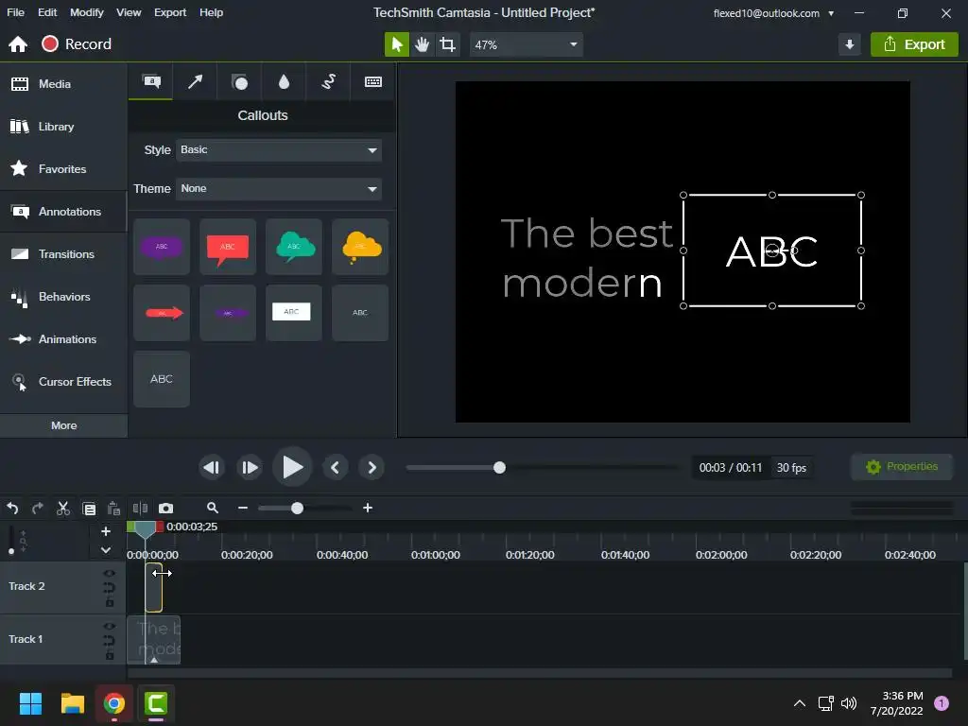
Task: Undo the last action
Action: (12, 508)
